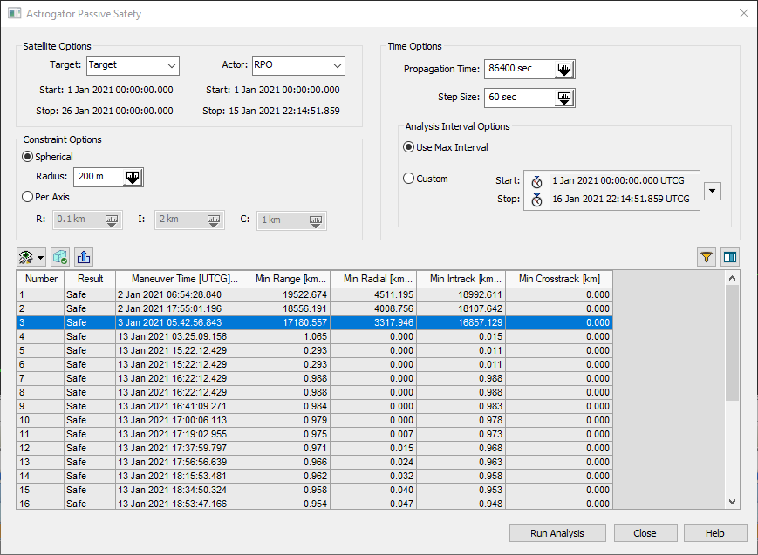Open the yellow filter funnel icon

(707, 257)
